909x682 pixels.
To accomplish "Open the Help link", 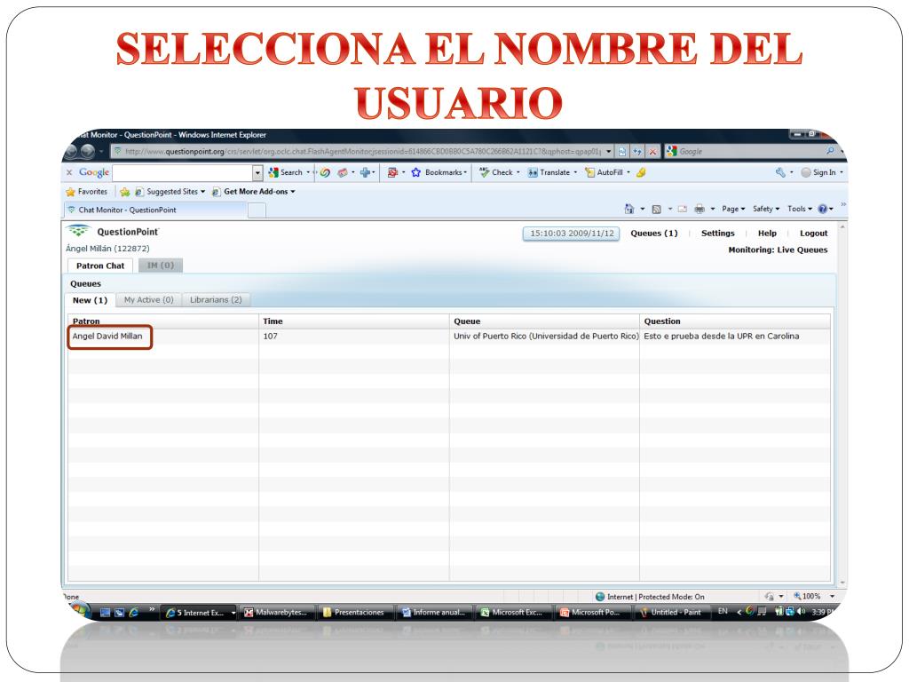I will (x=767, y=234).
